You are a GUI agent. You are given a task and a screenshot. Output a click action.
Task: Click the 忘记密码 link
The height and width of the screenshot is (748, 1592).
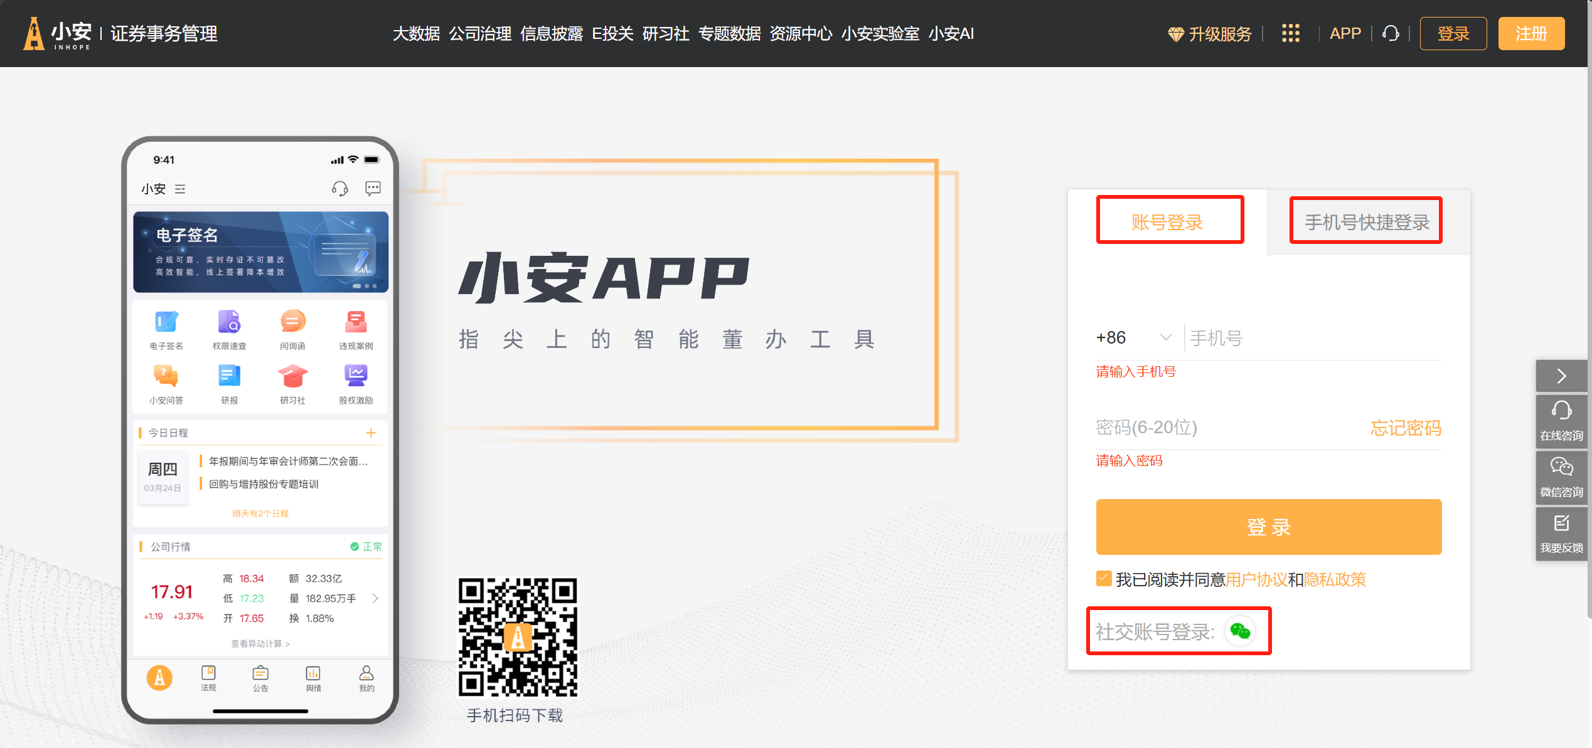click(1406, 428)
